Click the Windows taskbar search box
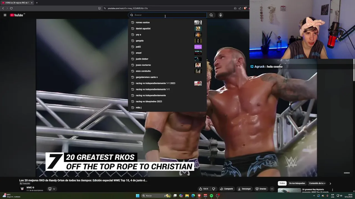This screenshot has height=199, width=355. [156, 196]
